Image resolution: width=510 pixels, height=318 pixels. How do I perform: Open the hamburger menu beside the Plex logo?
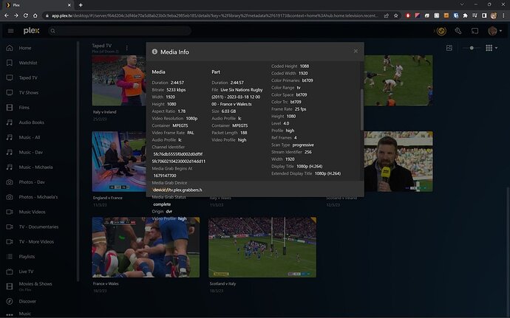coord(11,31)
